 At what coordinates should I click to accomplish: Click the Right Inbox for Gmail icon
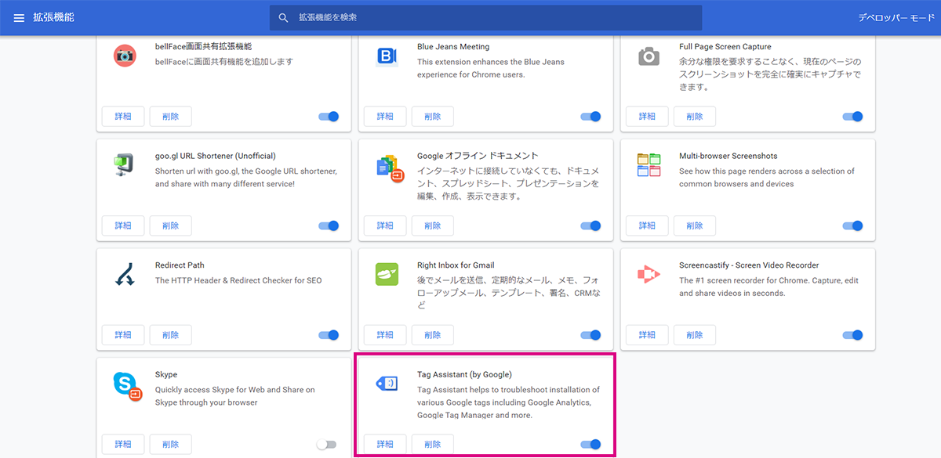click(x=387, y=275)
